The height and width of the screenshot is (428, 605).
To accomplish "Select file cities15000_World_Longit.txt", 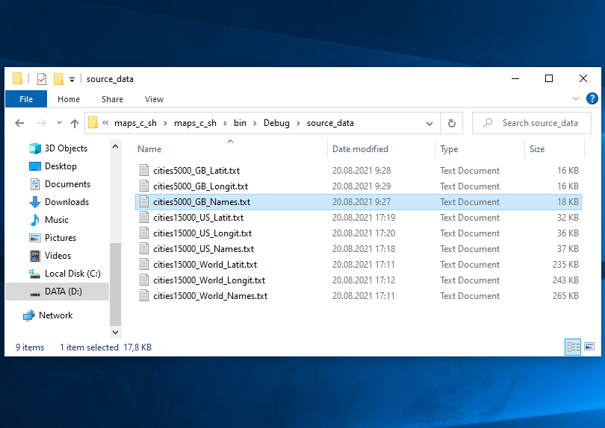I will [359, 280].
